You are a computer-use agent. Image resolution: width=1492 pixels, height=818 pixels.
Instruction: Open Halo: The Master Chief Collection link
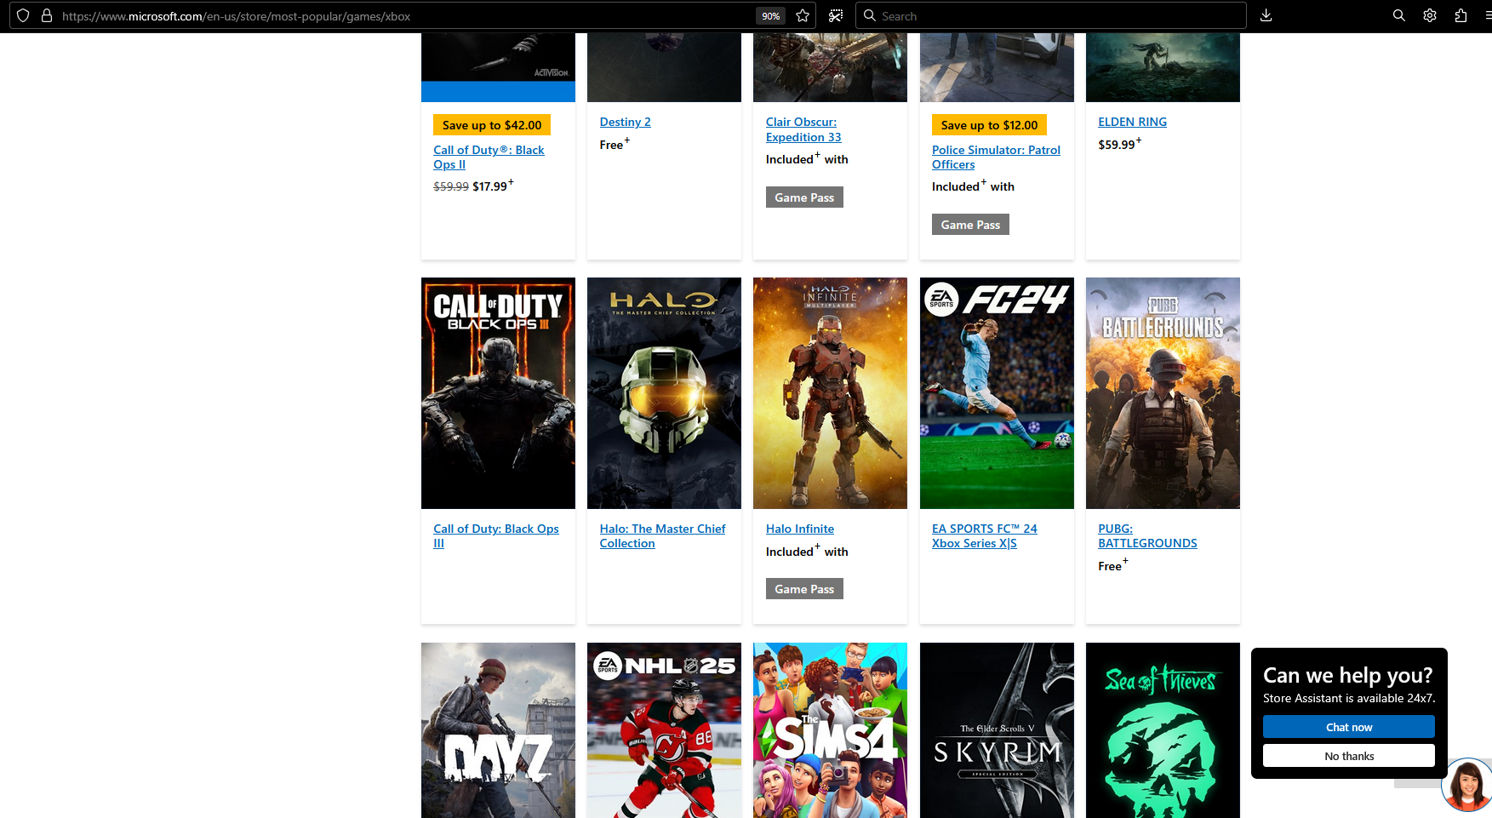point(662,536)
